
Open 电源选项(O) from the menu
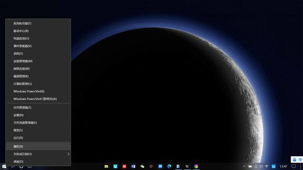coord(38,39)
